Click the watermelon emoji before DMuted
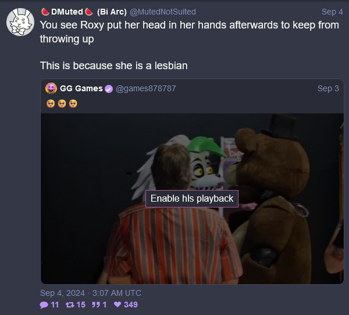This screenshot has width=349, height=315. [45, 12]
